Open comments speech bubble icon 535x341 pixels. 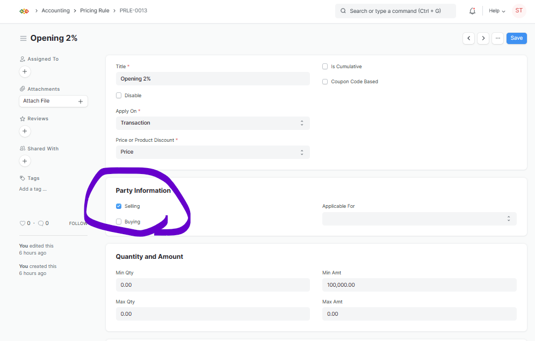(41, 223)
